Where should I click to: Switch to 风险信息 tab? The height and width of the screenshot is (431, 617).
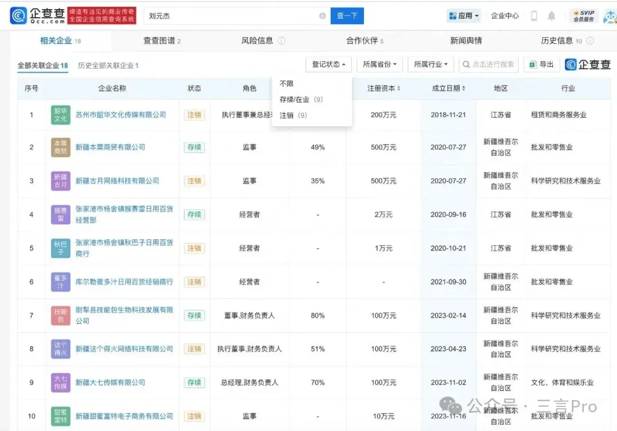(257, 41)
